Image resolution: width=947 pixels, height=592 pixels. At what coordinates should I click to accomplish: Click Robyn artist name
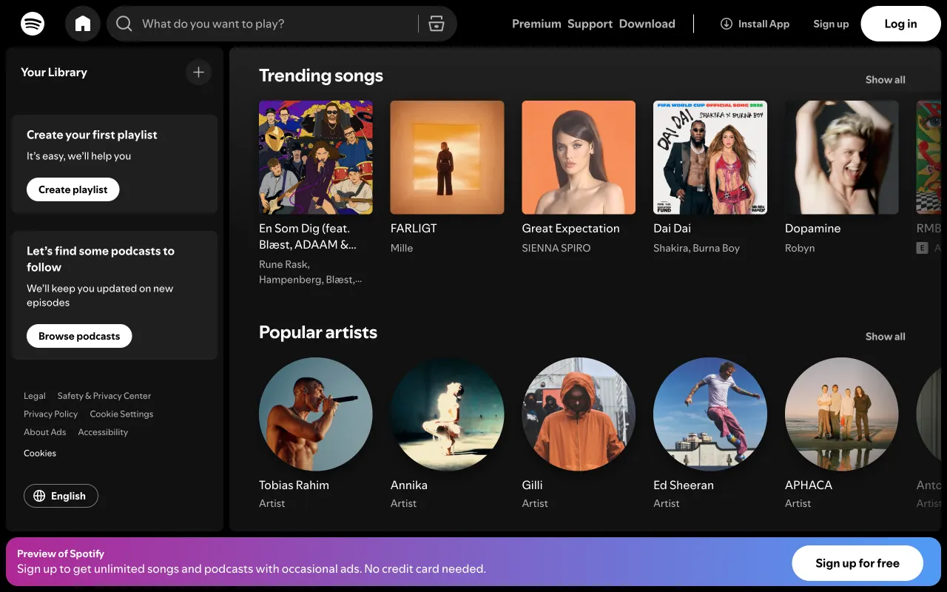click(800, 248)
